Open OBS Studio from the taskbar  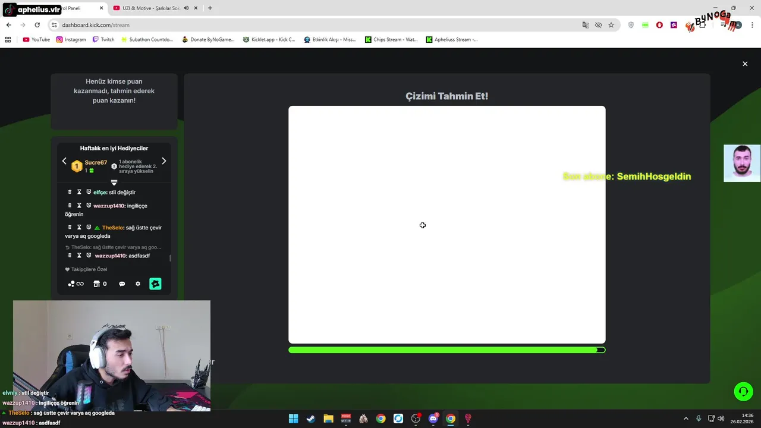coord(416,418)
